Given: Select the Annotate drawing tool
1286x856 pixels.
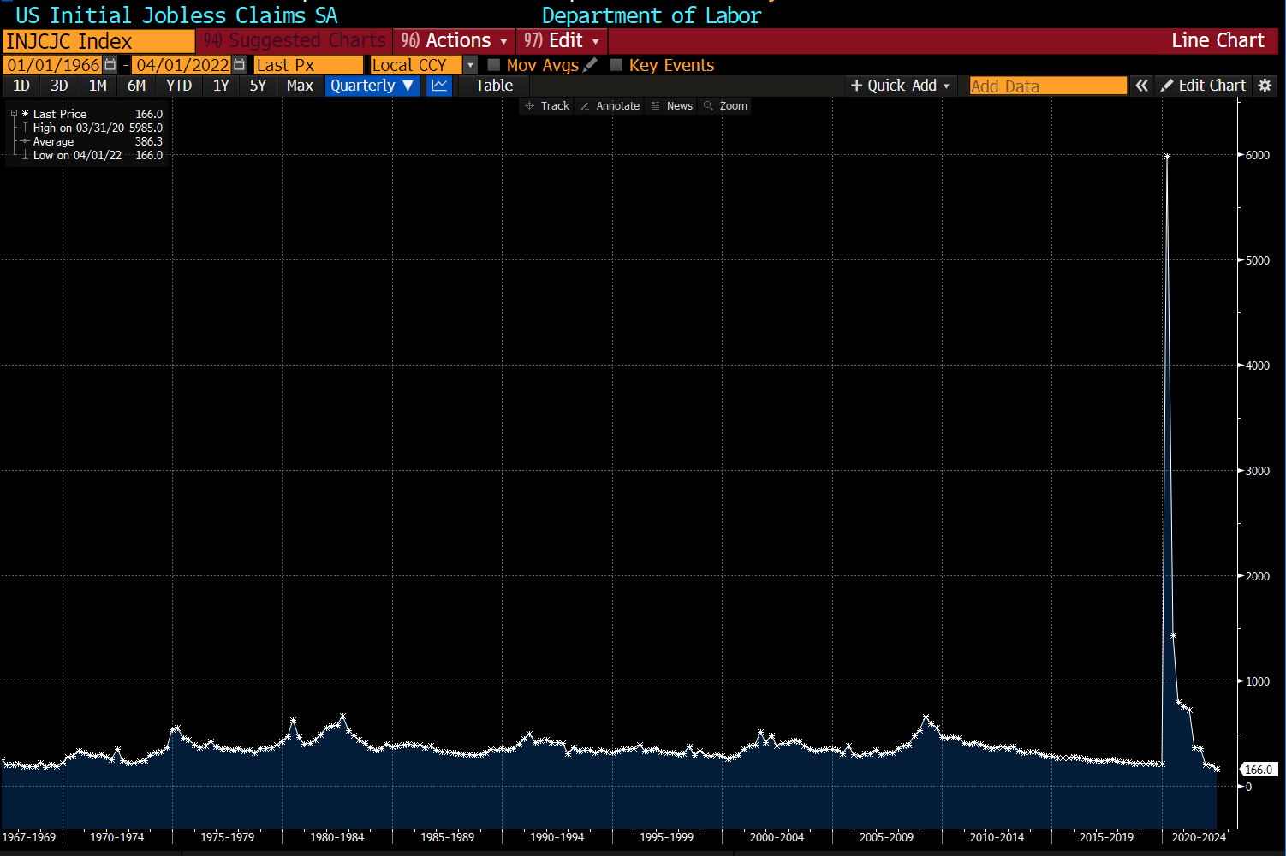Looking at the screenshot, I should [x=610, y=106].
